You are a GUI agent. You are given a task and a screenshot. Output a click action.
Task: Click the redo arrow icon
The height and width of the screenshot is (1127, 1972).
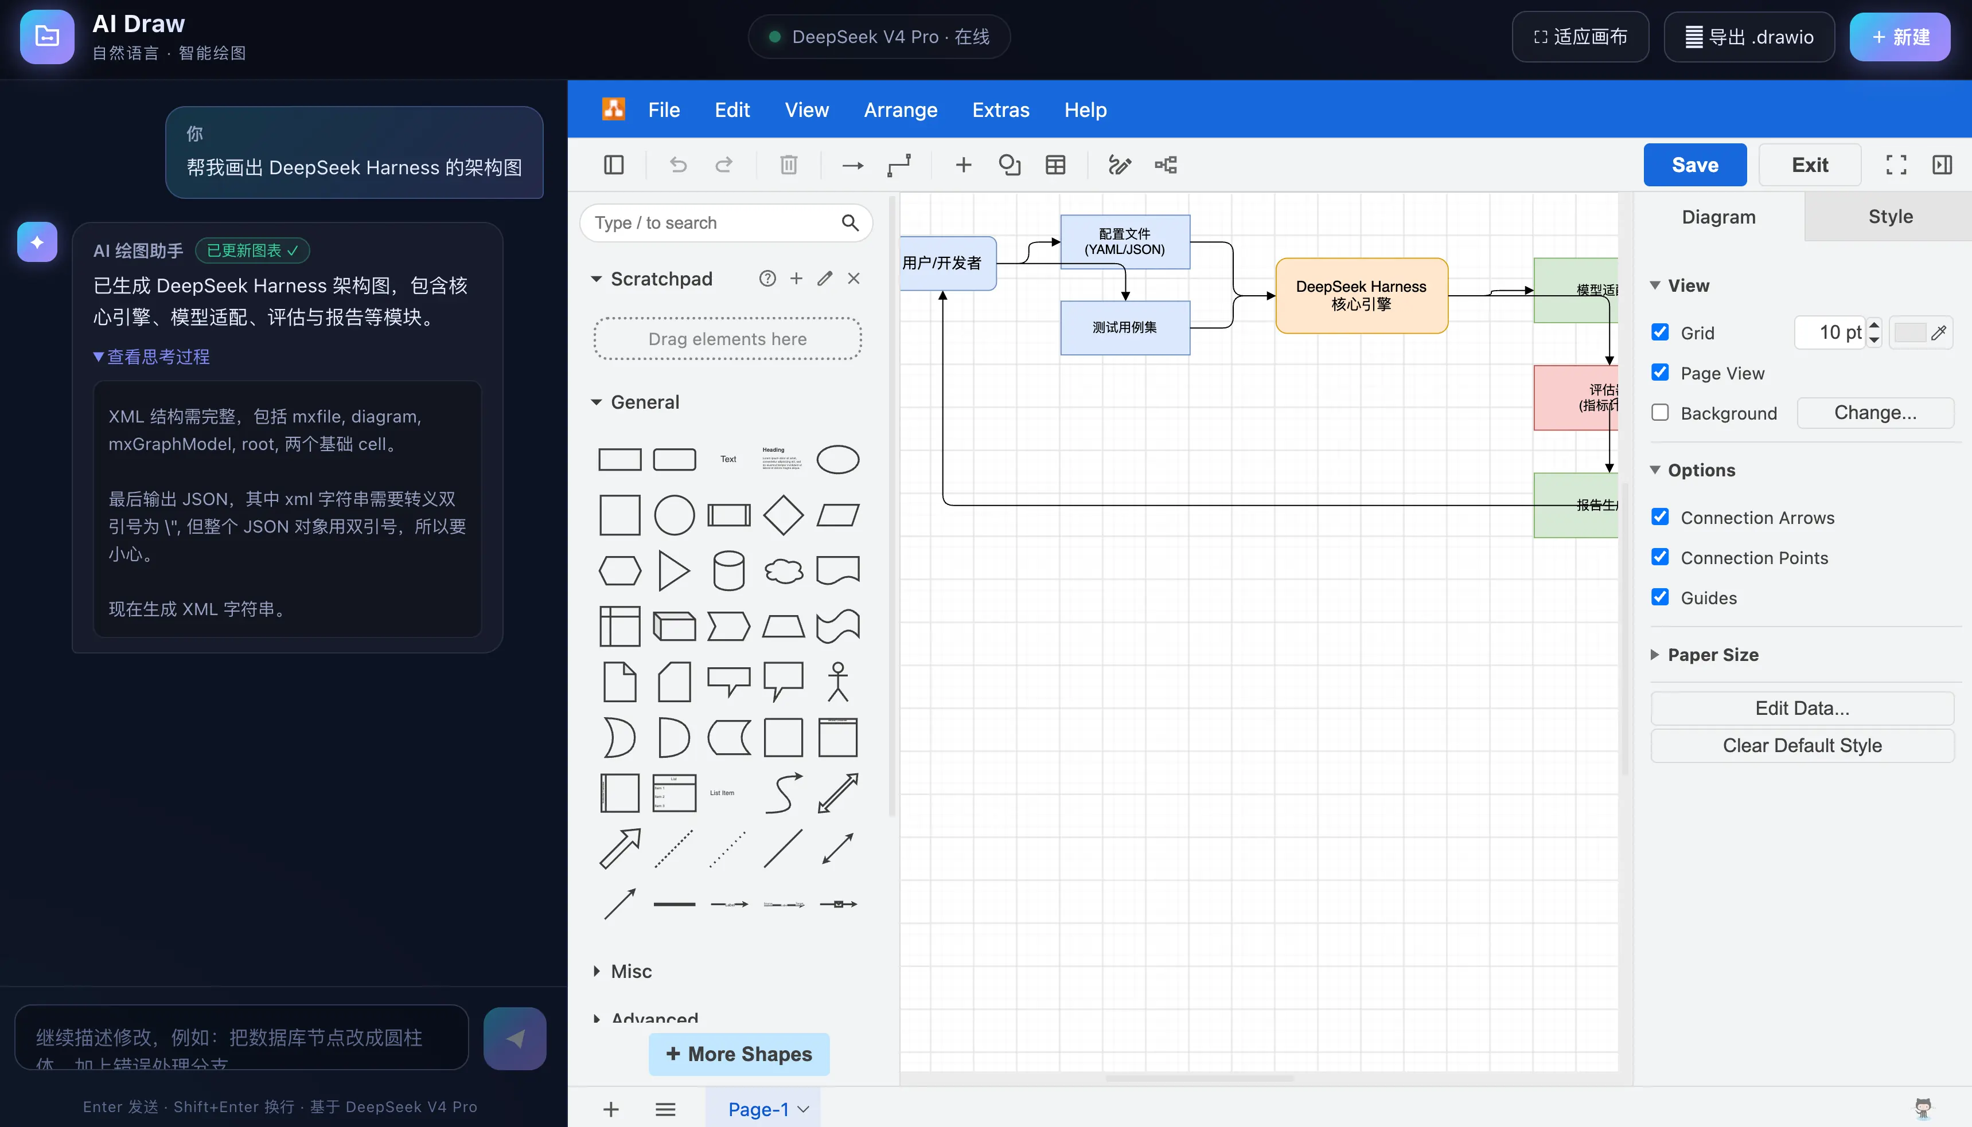pyautogui.click(x=724, y=165)
